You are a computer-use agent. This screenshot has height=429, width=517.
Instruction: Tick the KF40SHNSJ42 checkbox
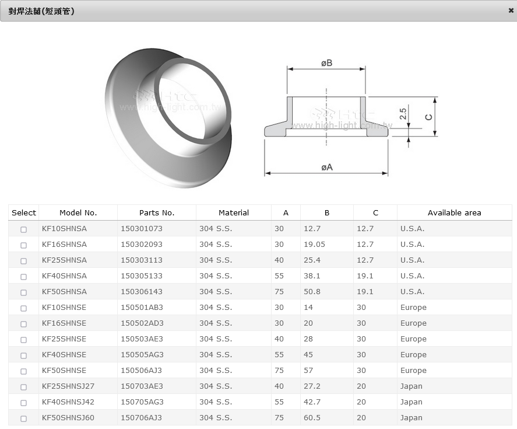click(24, 403)
